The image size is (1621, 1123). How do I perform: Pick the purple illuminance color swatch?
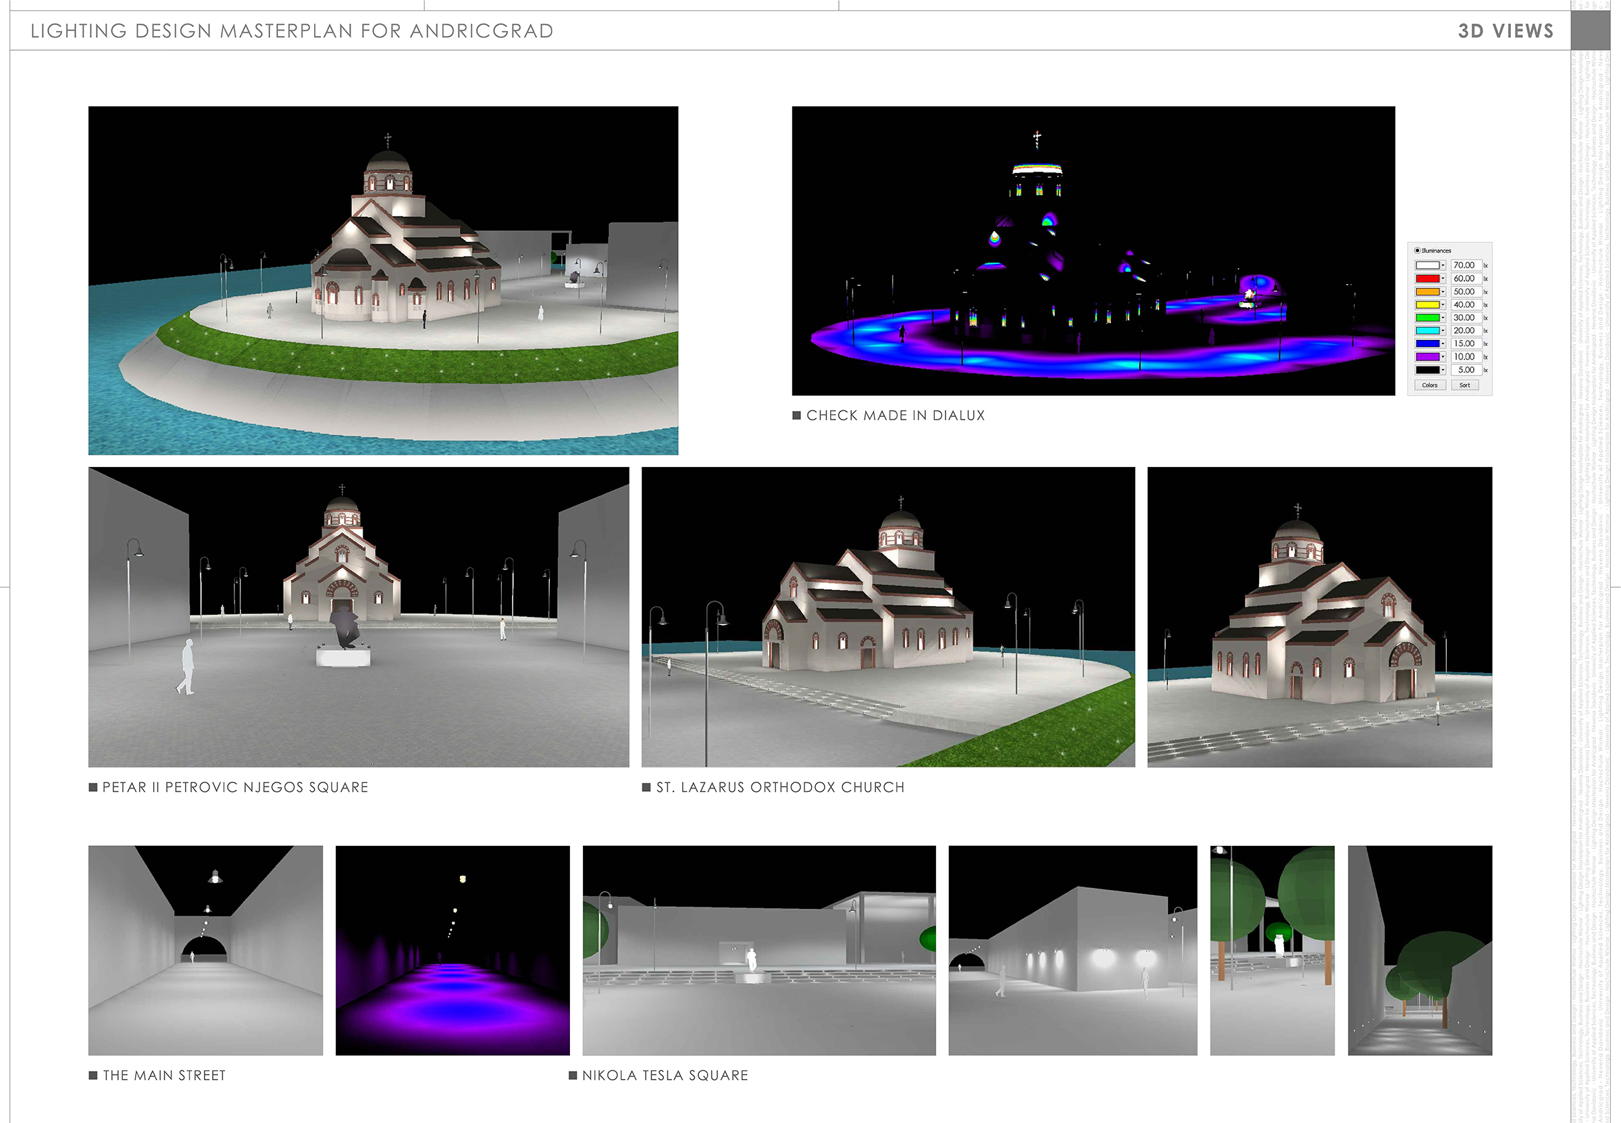[x=1427, y=357]
